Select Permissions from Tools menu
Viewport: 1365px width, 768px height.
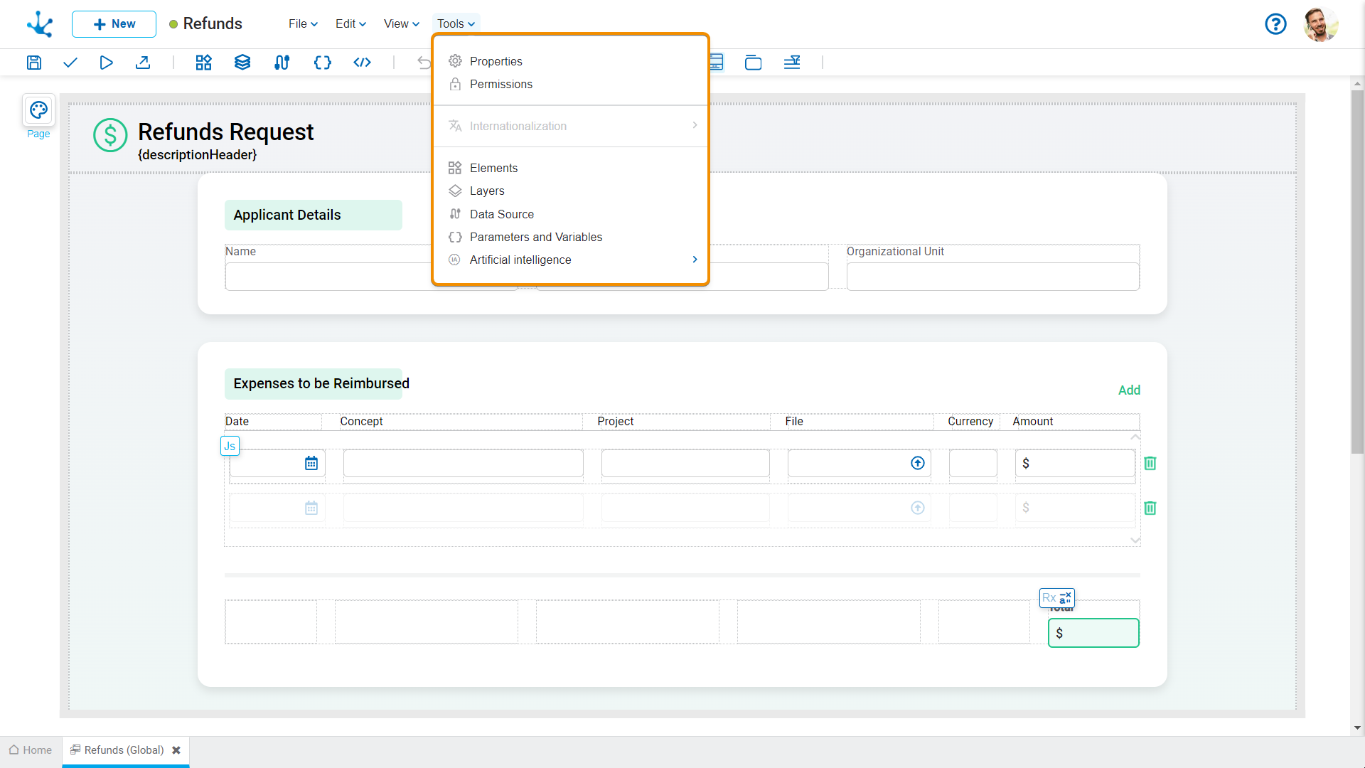(x=500, y=85)
